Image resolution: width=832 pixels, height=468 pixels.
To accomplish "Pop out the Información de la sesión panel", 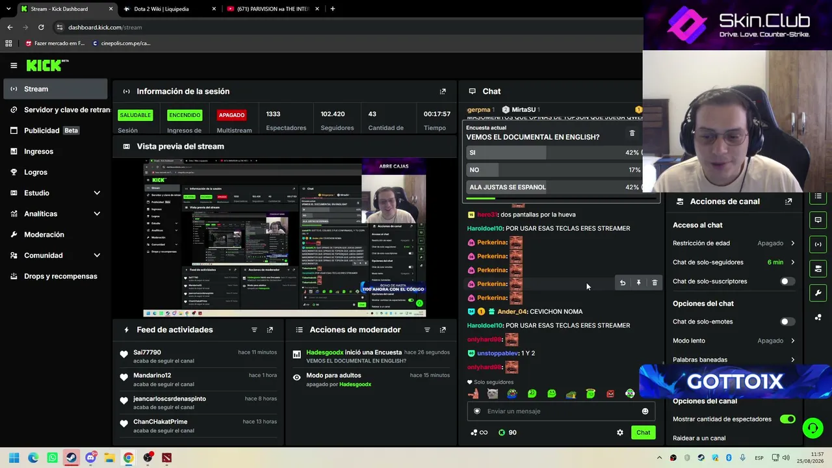I will tap(443, 92).
